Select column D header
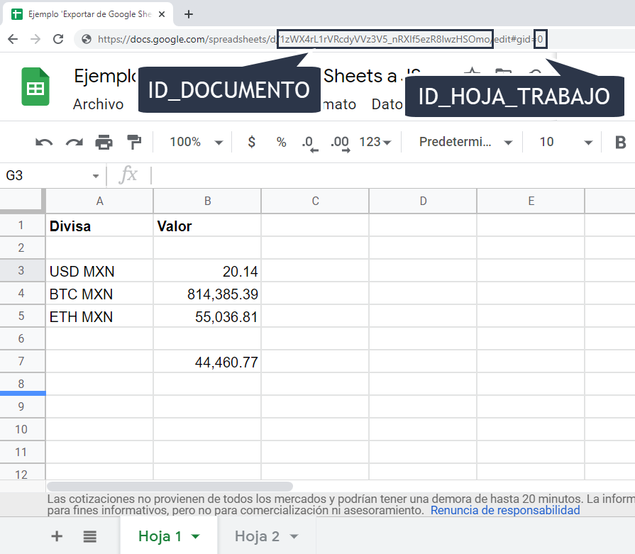 (423, 201)
